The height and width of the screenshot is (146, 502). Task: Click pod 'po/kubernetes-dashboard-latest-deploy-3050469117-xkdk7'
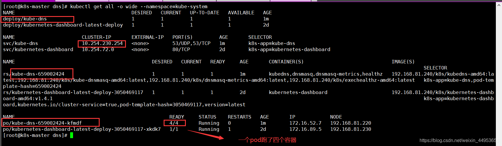coord(82,129)
